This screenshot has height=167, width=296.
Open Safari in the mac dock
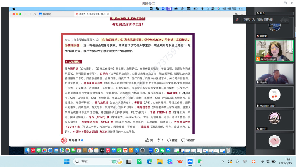point(50,150)
